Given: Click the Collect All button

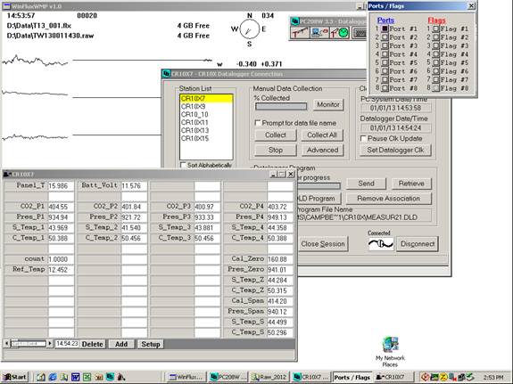Looking at the screenshot, I should (322, 135).
